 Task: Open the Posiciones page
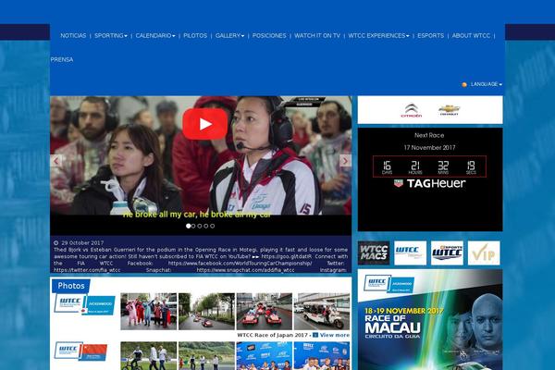(x=269, y=36)
